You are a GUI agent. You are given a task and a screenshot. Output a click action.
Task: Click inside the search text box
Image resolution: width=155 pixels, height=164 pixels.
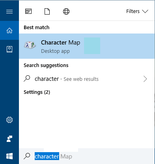[x=87, y=156]
